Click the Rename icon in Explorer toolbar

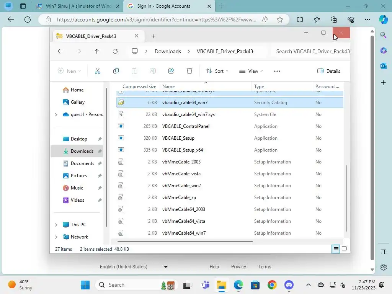[152, 71]
